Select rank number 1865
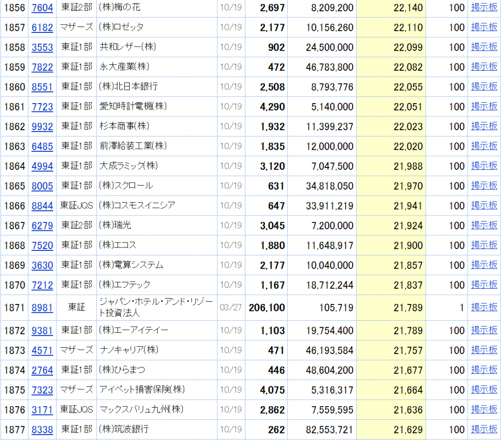 click(x=15, y=186)
